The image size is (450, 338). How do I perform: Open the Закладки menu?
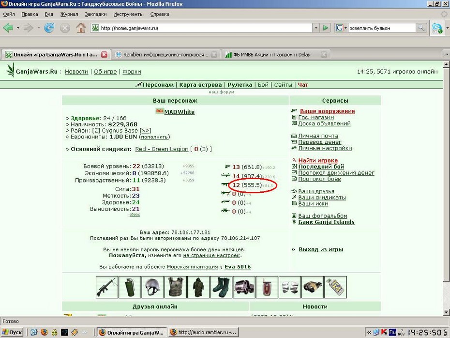[96, 14]
